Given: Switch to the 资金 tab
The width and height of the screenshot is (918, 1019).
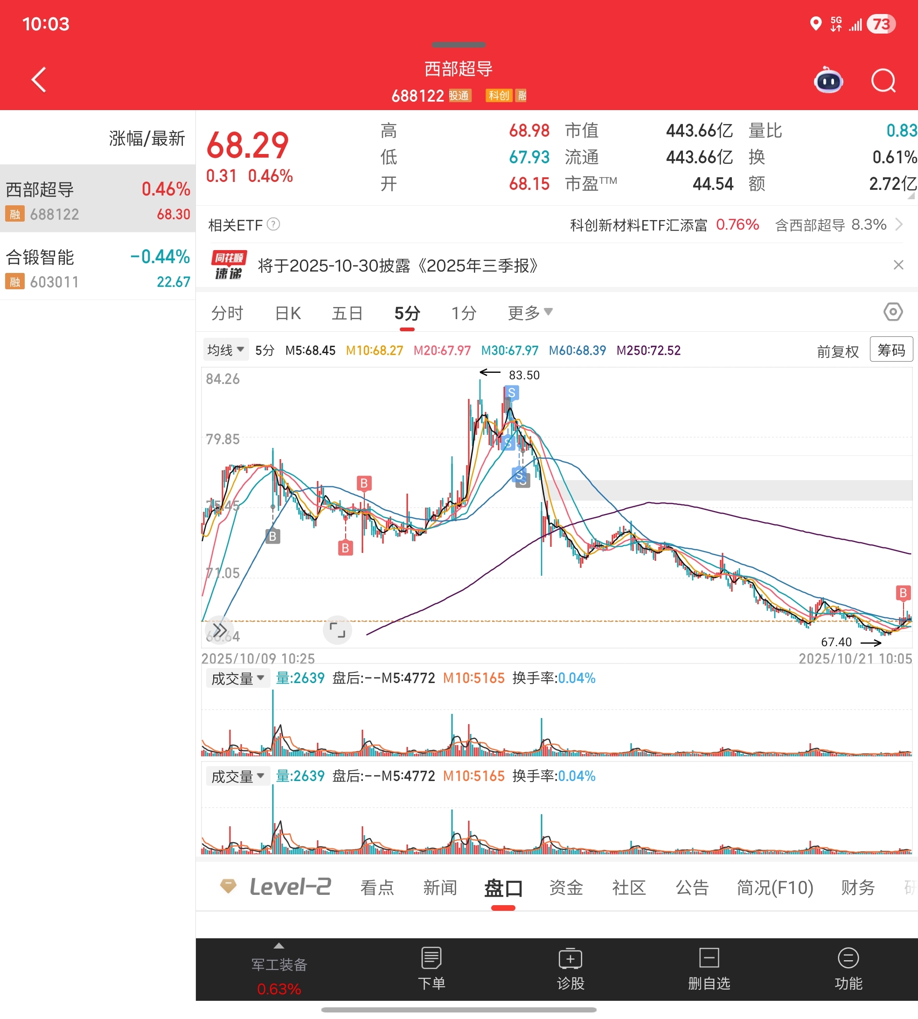Looking at the screenshot, I should (566, 887).
